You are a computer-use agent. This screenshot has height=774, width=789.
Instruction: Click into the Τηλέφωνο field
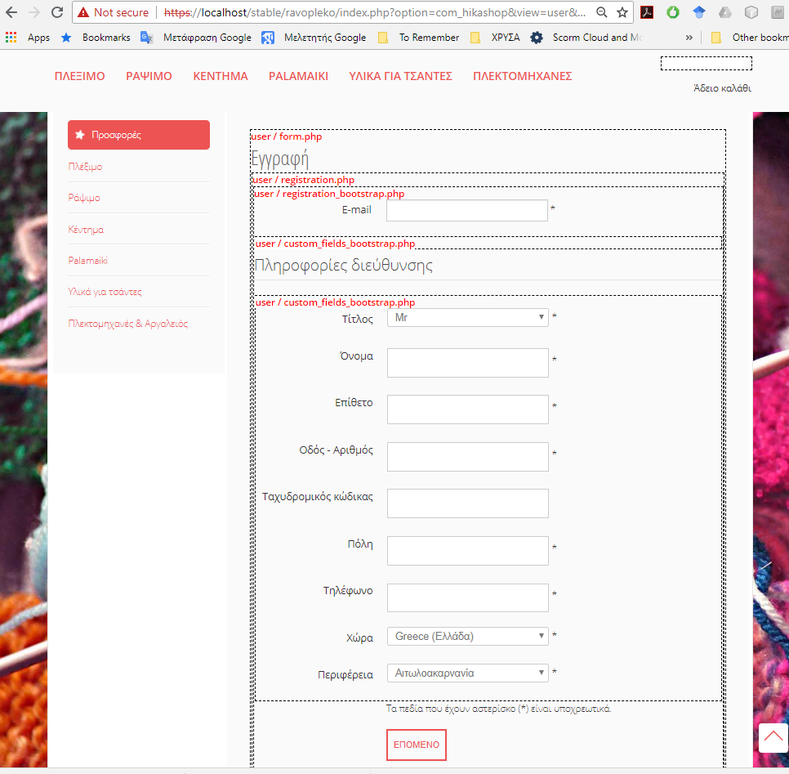(467, 597)
